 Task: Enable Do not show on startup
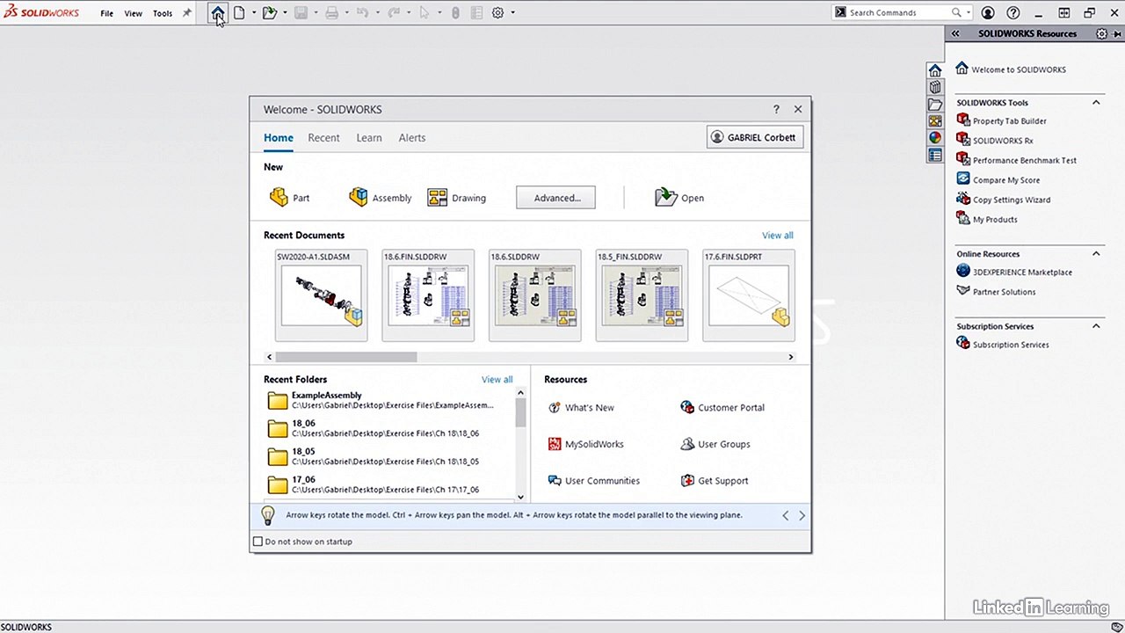coord(258,542)
